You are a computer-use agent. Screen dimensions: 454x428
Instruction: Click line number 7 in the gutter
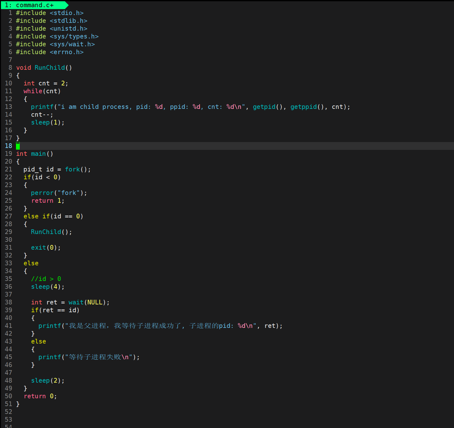pos(10,60)
